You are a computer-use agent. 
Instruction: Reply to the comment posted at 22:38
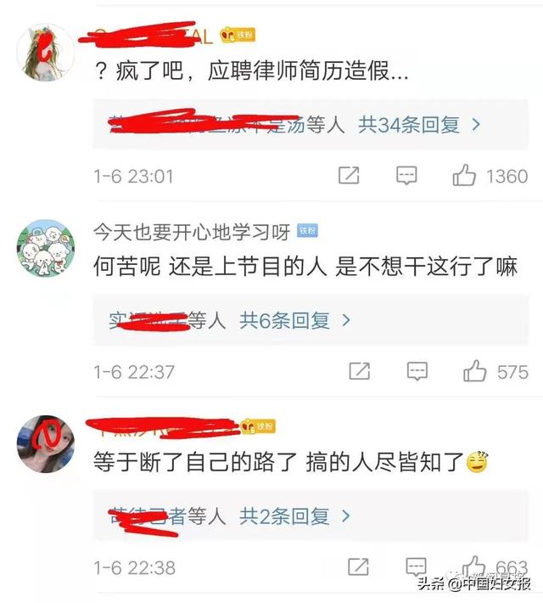(x=417, y=566)
